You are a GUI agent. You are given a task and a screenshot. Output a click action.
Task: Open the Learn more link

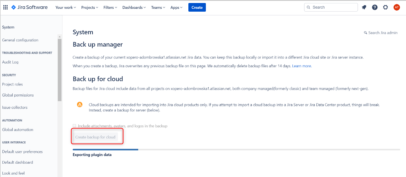[x=302, y=66]
